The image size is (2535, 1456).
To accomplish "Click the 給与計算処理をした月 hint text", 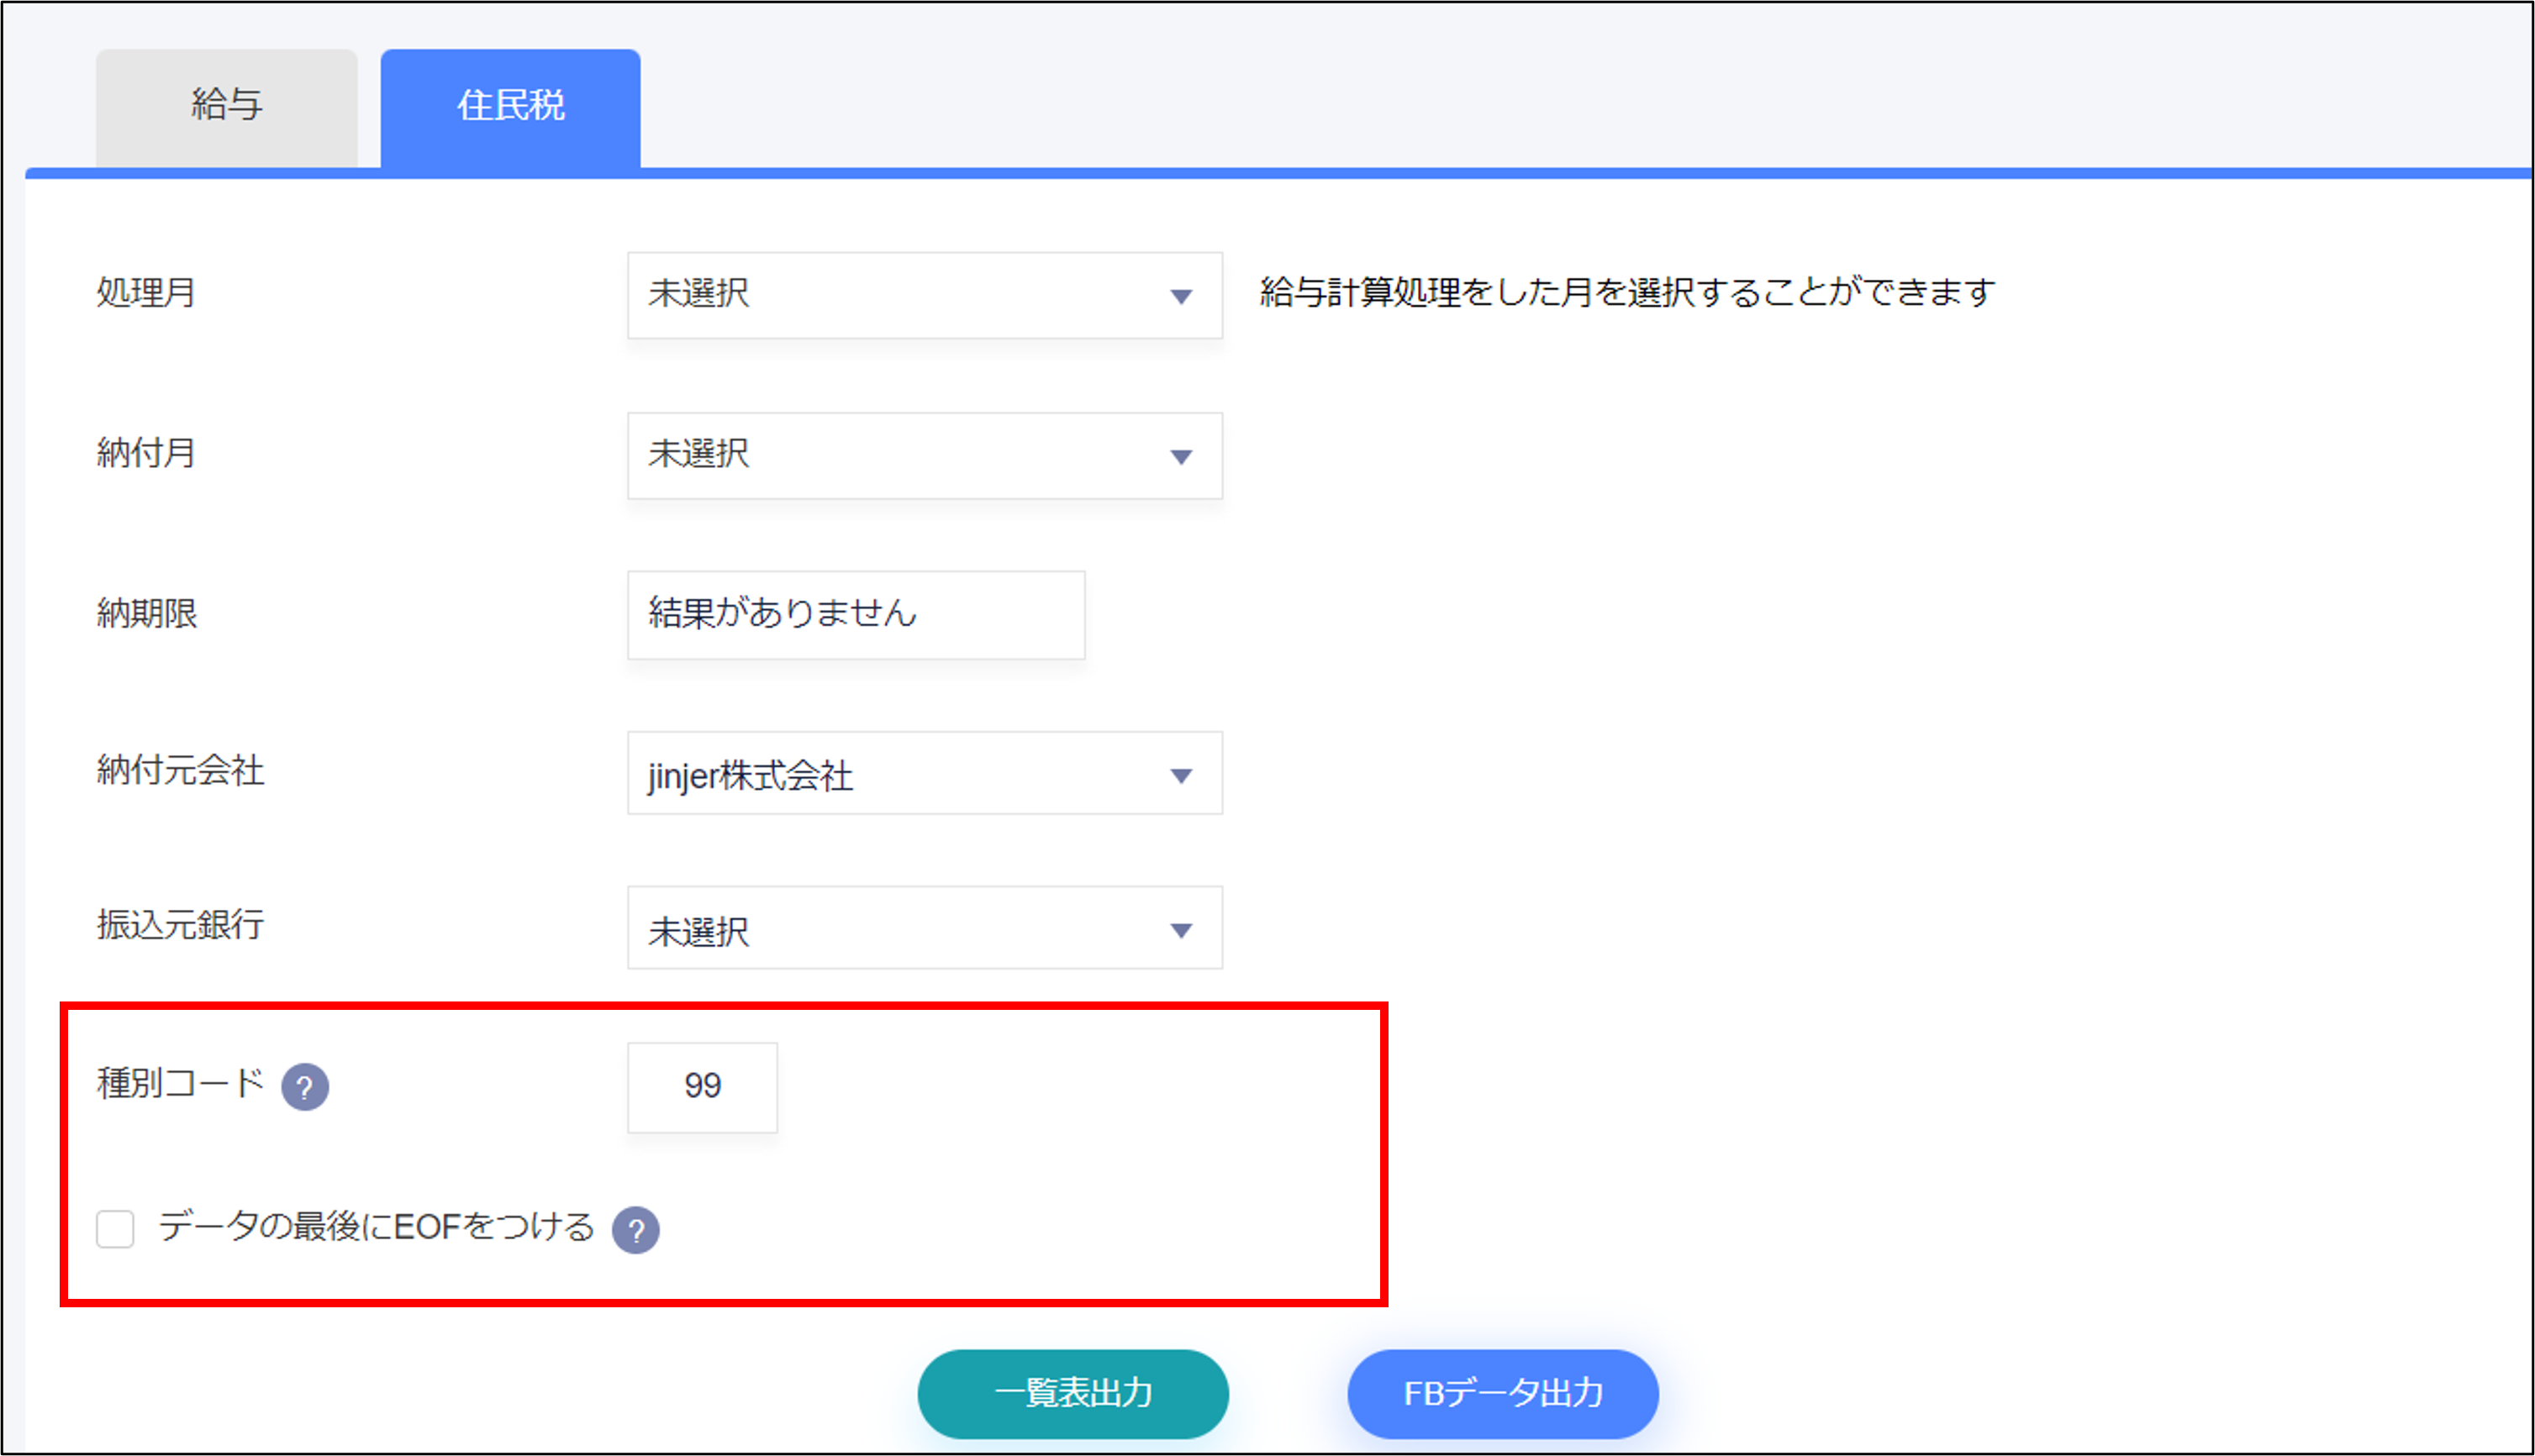I will (x=1626, y=293).
